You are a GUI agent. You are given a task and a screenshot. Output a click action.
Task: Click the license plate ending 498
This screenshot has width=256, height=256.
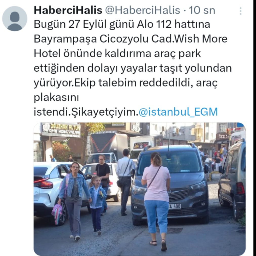[x=175, y=206]
